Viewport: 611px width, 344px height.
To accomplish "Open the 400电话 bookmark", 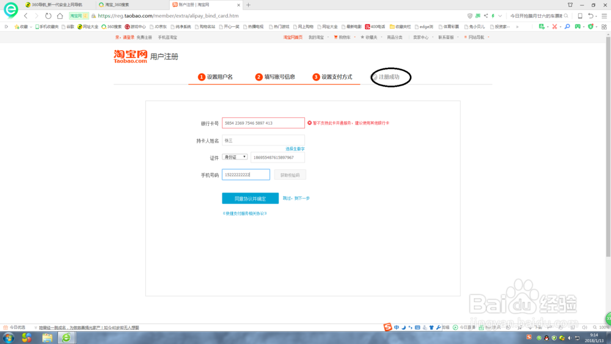I will point(375,27).
